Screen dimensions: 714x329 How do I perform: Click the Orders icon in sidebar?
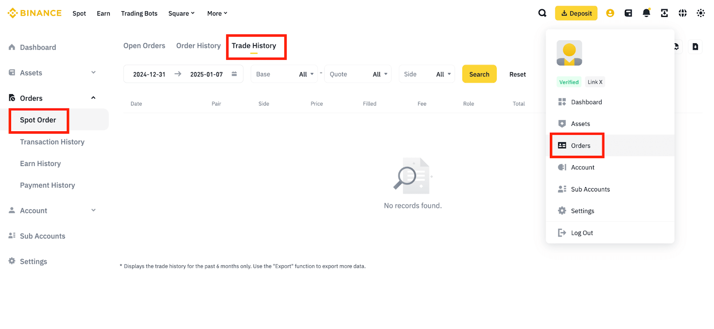coord(12,98)
